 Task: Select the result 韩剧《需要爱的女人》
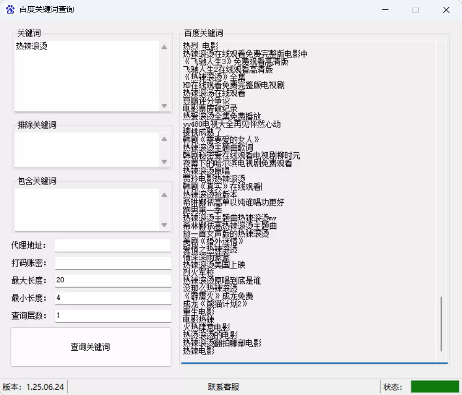[x=221, y=140]
